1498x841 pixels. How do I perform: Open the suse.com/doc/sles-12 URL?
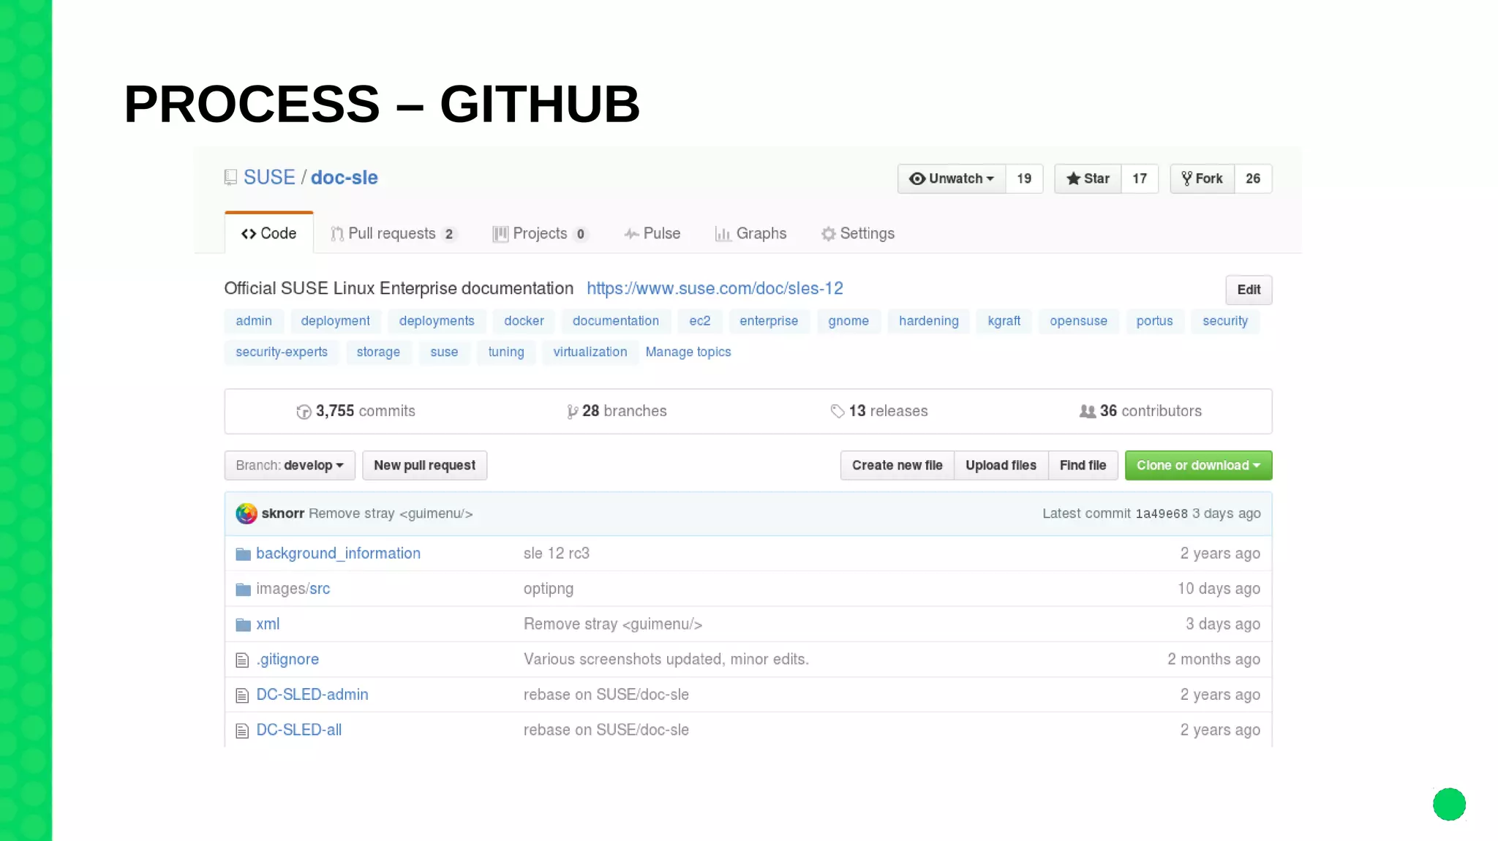pos(715,289)
